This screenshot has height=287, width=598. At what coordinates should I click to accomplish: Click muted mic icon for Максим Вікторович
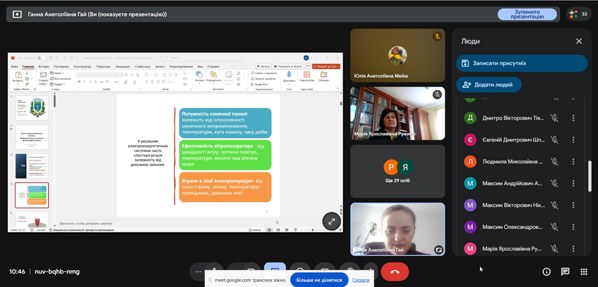pyautogui.click(x=554, y=205)
